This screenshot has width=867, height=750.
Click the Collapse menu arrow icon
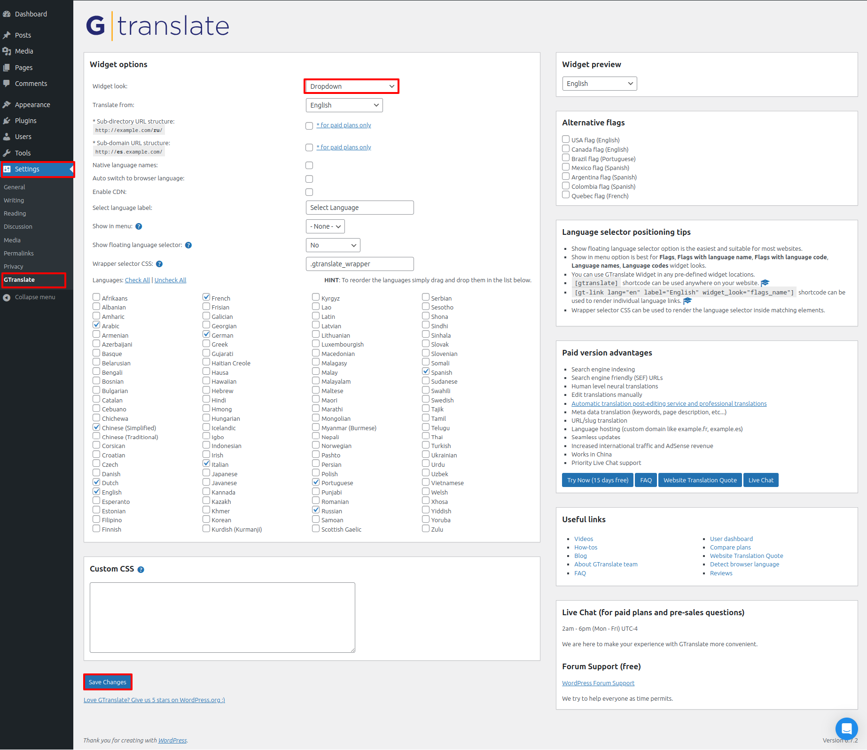click(7, 297)
